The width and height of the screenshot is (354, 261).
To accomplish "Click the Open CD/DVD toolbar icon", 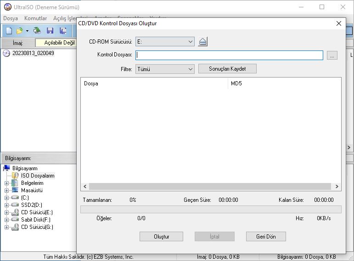I will point(37,31).
